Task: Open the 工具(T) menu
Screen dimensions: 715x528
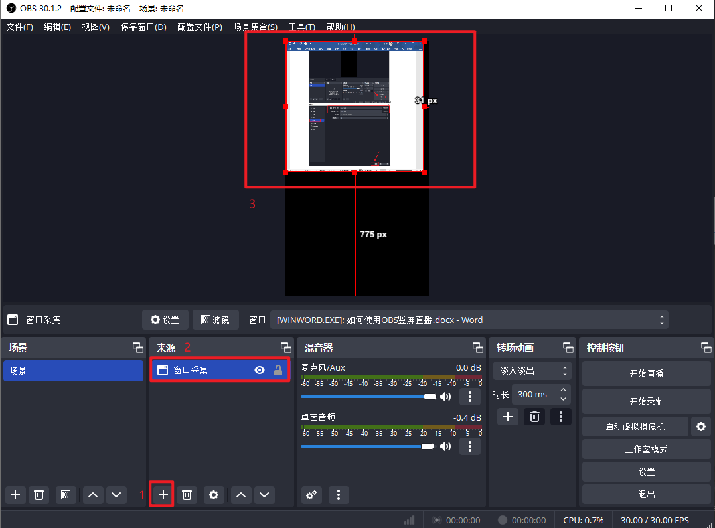Action: click(x=301, y=27)
